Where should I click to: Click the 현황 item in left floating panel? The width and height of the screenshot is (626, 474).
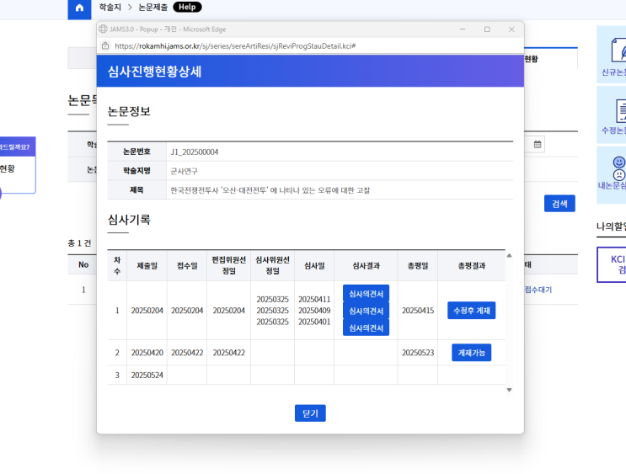click(x=8, y=168)
